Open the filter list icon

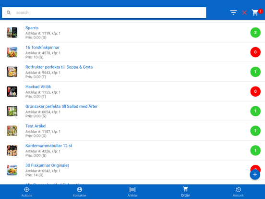point(233,12)
